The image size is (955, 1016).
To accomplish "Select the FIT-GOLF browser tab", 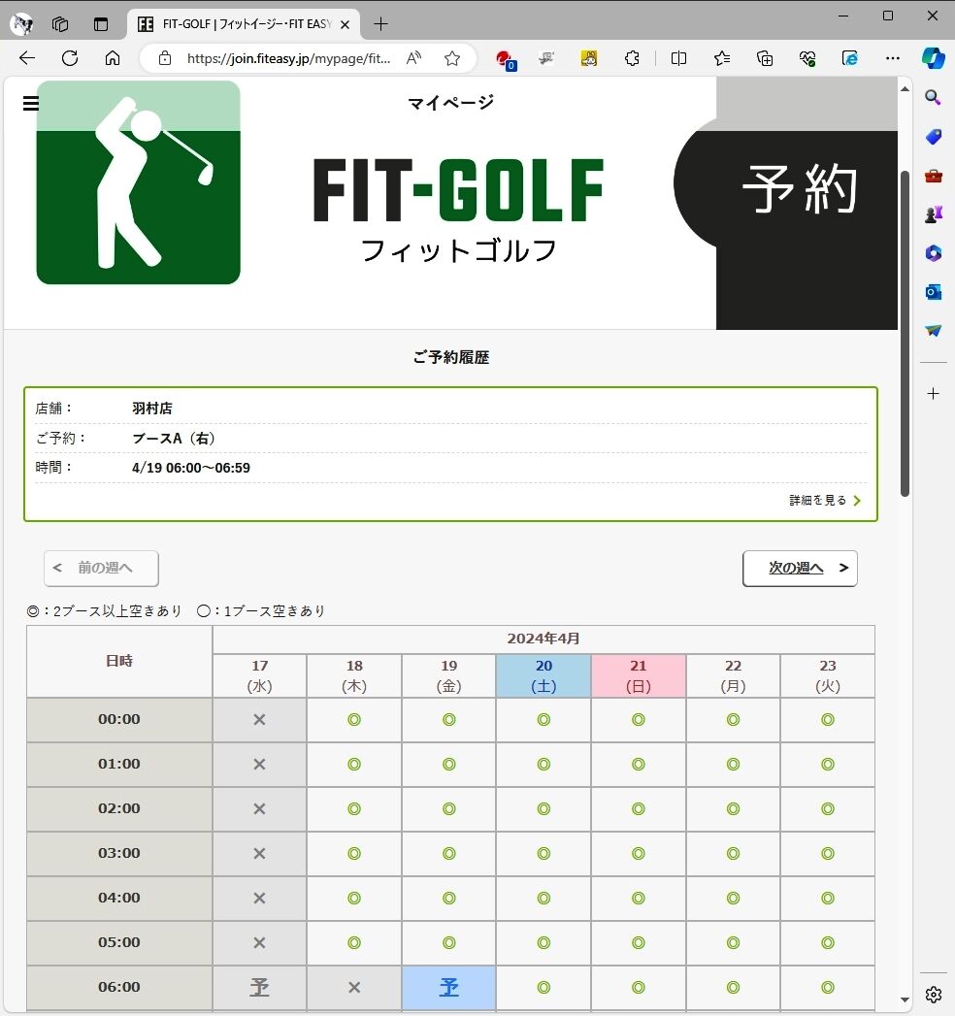I will [244, 24].
